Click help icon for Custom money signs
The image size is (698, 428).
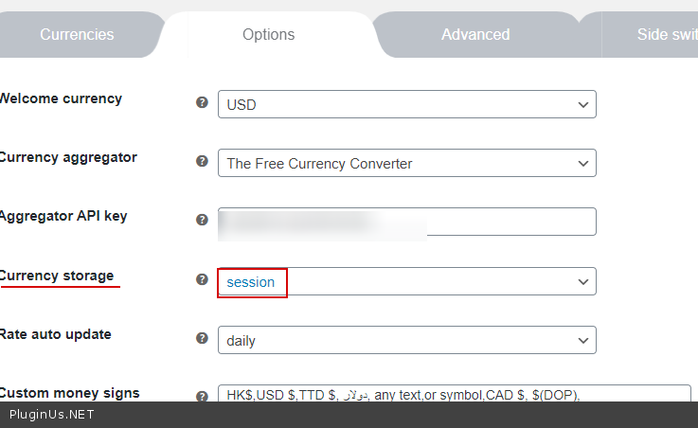(x=202, y=397)
